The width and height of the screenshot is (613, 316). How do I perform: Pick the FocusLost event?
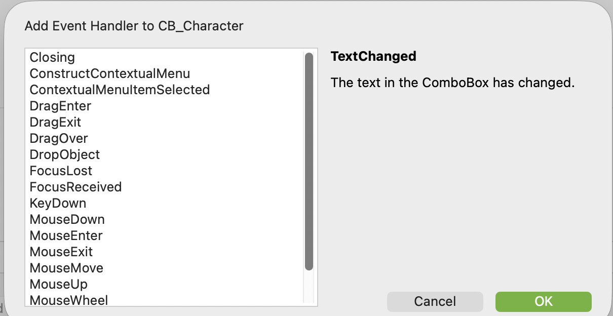click(61, 171)
